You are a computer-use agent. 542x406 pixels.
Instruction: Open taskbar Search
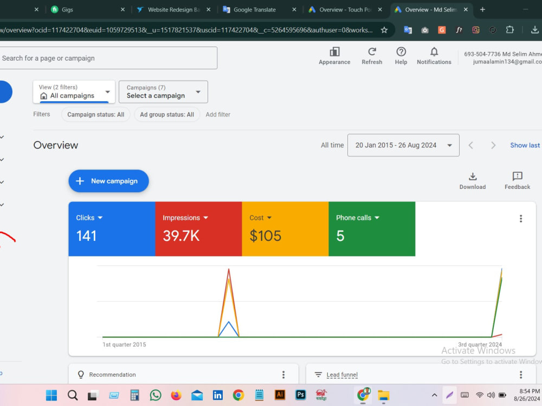point(72,395)
